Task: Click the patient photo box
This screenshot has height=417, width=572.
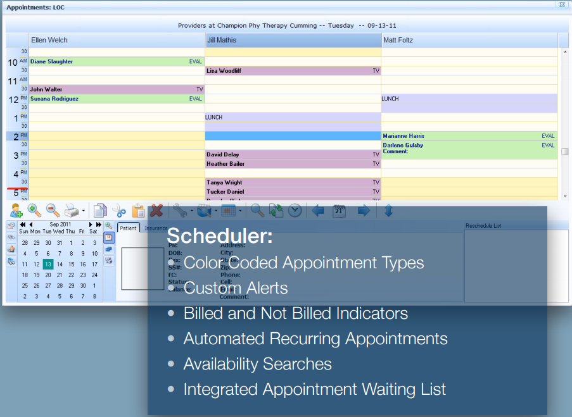Action: pyautogui.click(x=143, y=269)
